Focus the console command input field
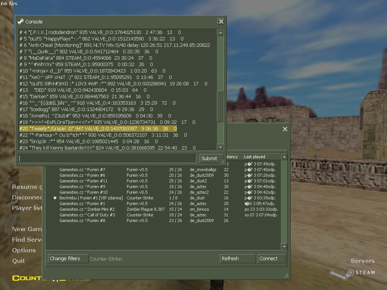Screen dimensions: 387x290 pos(107,158)
